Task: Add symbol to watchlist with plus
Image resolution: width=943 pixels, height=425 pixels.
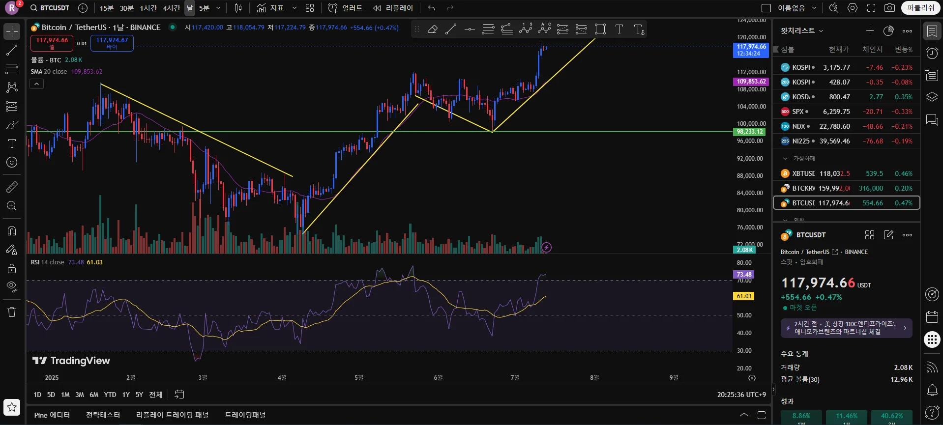Action: (870, 31)
